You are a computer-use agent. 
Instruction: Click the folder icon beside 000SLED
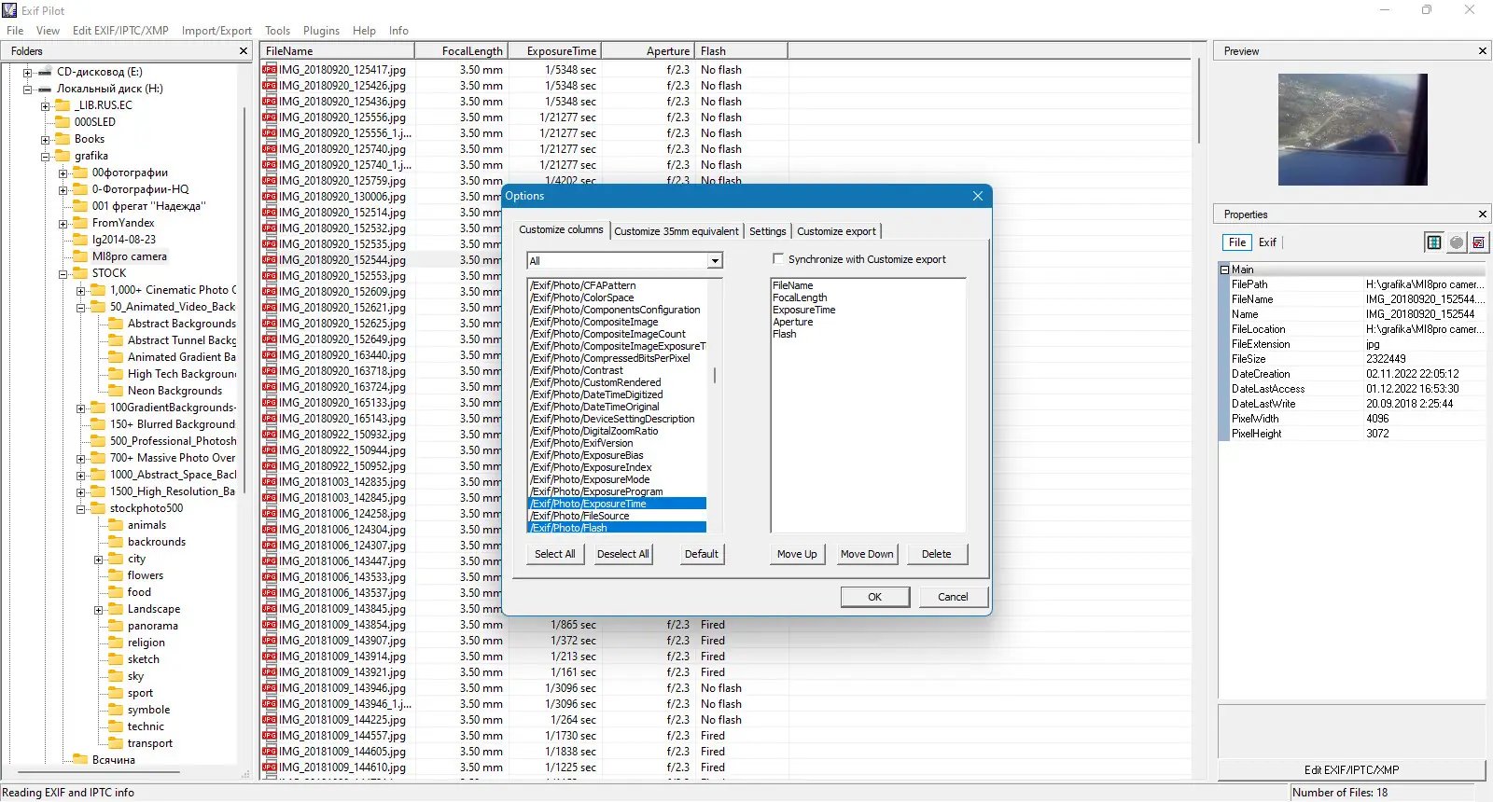(x=63, y=122)
